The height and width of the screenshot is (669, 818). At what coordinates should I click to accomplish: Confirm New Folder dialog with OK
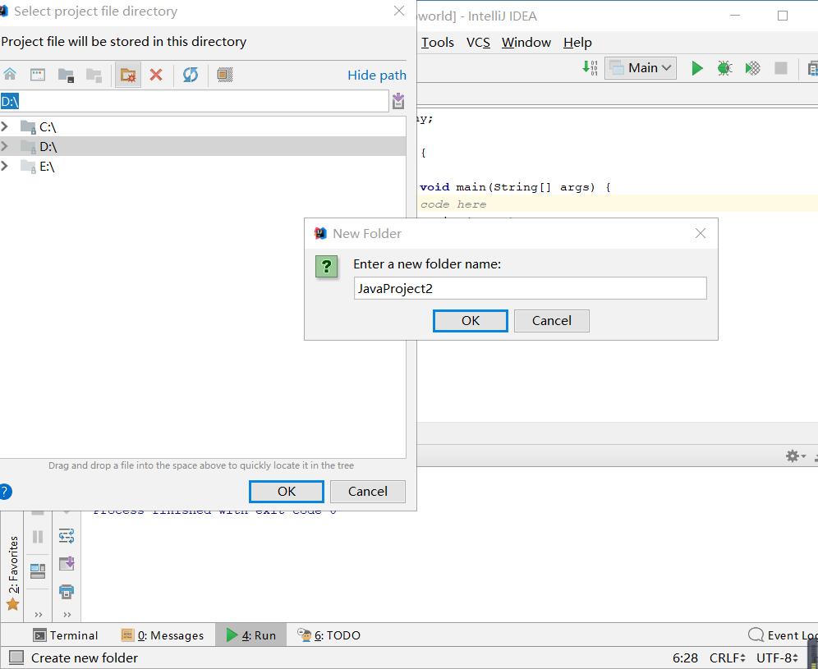tap(470, 321)
